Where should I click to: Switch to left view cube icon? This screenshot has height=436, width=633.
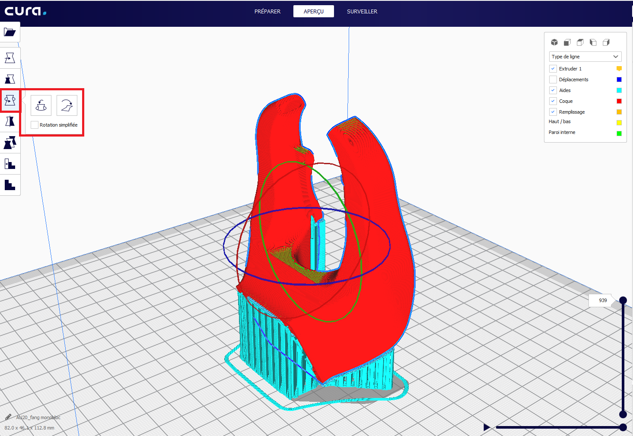593,42
